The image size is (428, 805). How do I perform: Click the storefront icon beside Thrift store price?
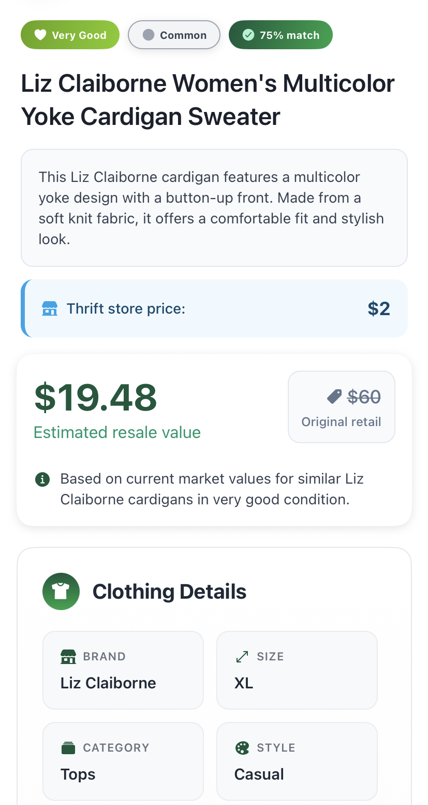tap(50, 309)
